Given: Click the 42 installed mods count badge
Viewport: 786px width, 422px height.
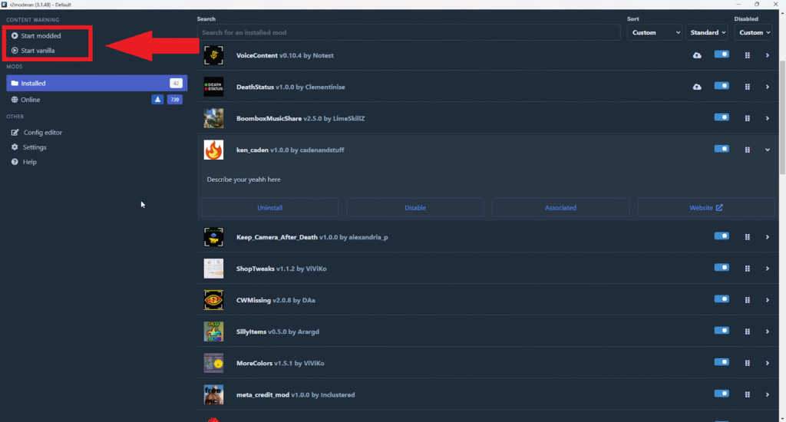Looking at the screenshot, I should click(x=176, y=83).
